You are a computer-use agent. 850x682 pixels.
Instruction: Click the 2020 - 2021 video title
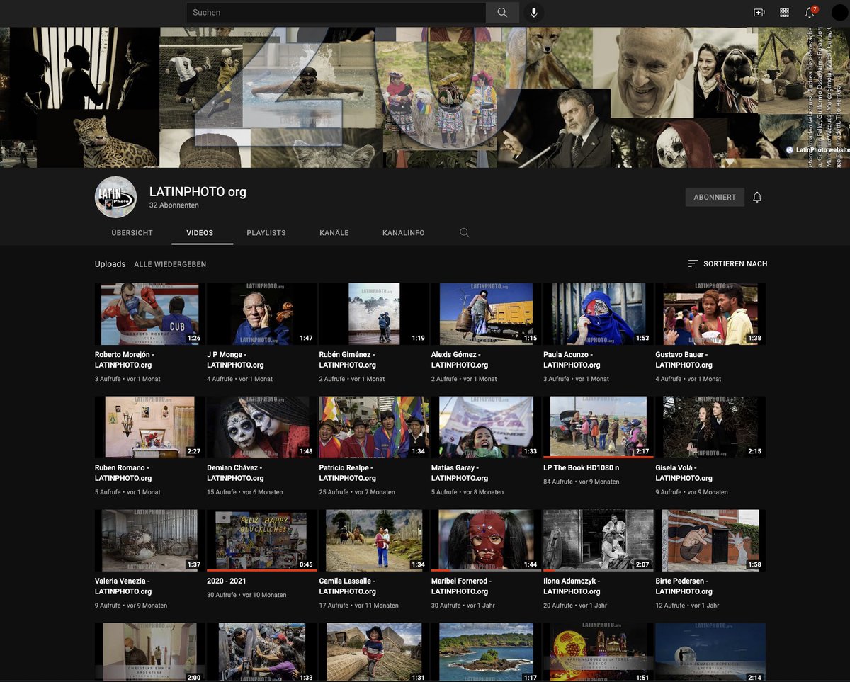click(x=227, y=581)
